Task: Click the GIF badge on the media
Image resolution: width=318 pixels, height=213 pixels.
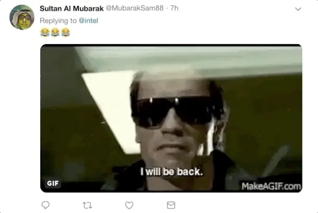Action: 52,183
